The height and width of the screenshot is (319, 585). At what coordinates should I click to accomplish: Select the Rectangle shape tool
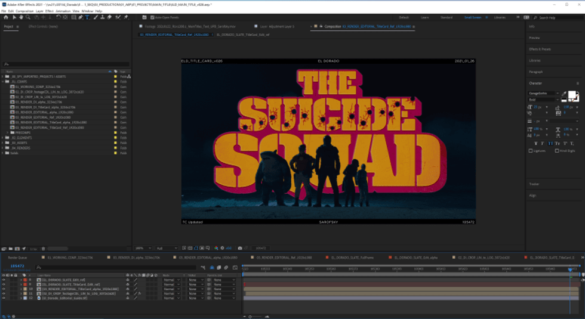point(73,17)
